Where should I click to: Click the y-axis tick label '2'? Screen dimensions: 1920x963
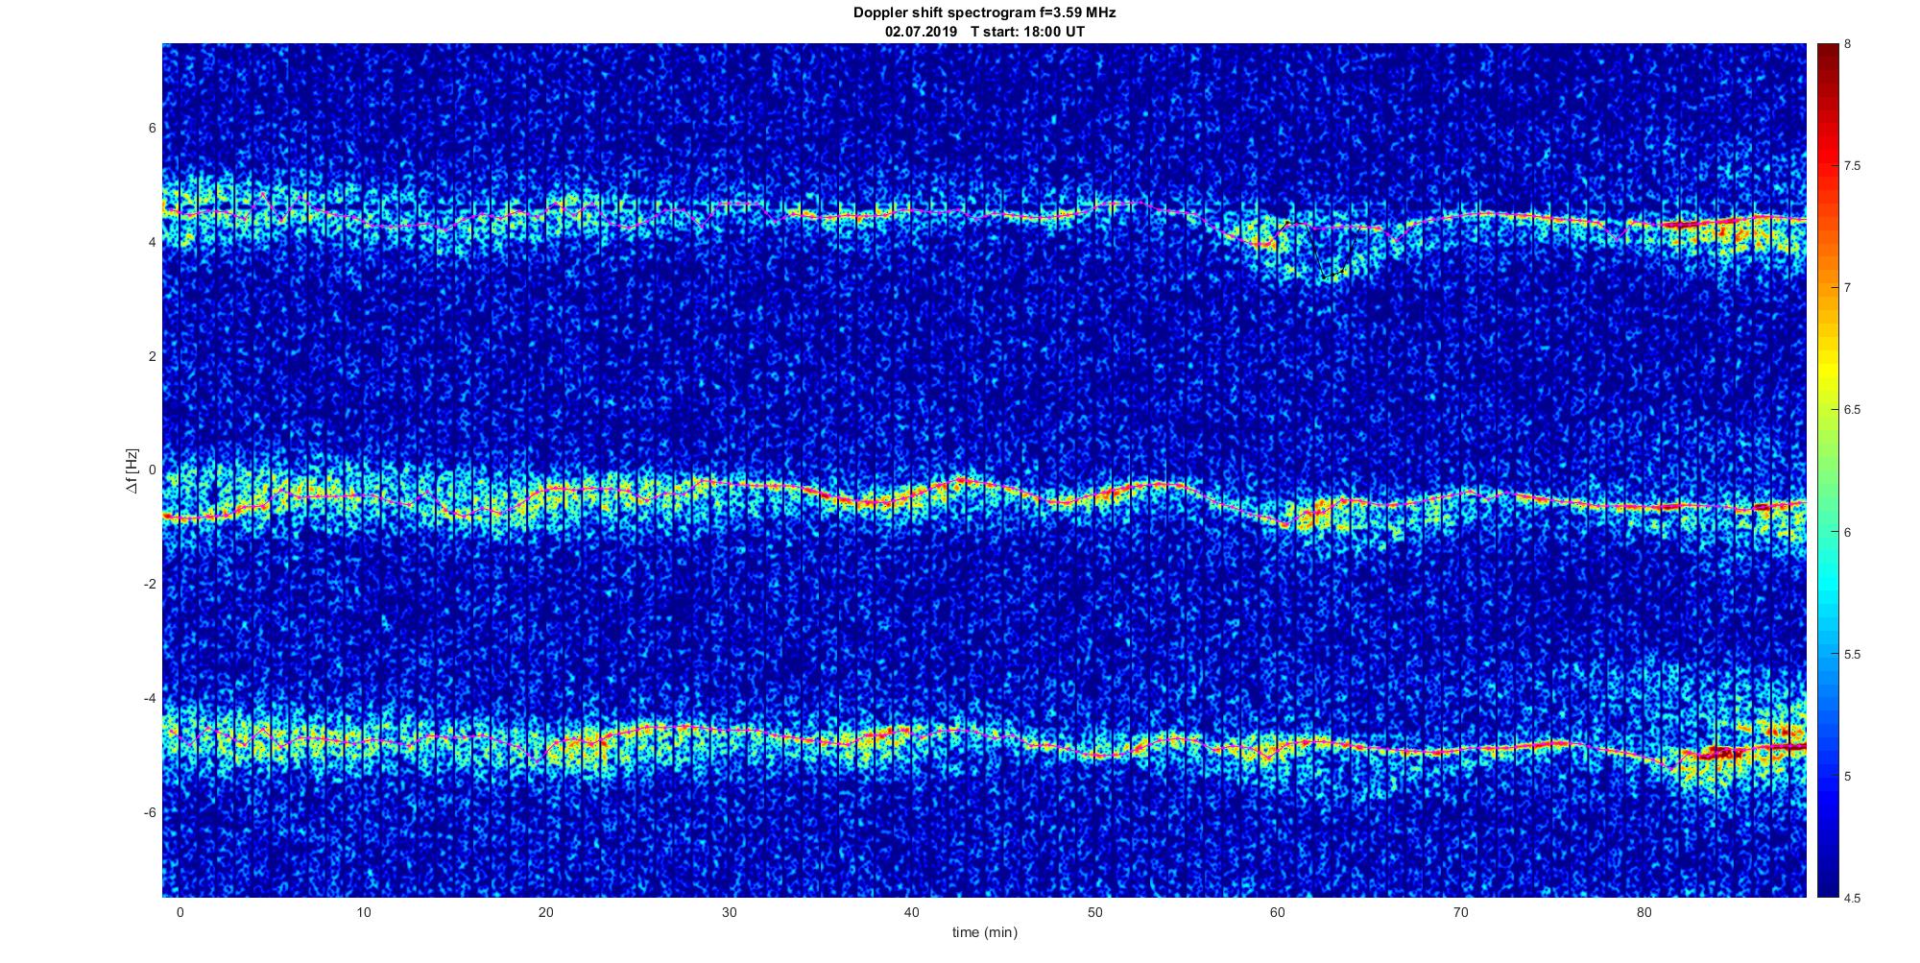pos(152,356)
